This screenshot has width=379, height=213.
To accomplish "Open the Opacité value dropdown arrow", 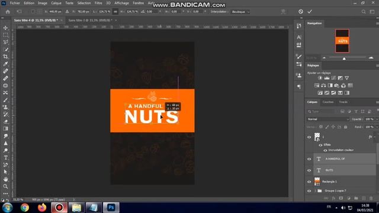I will click(377, 119).
